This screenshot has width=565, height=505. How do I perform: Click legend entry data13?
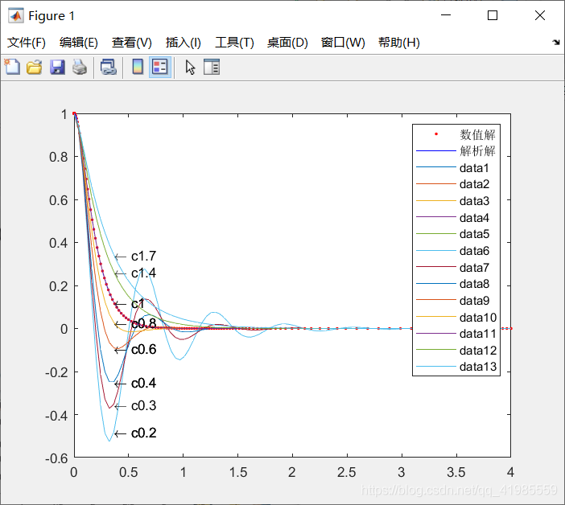point(478,367)
